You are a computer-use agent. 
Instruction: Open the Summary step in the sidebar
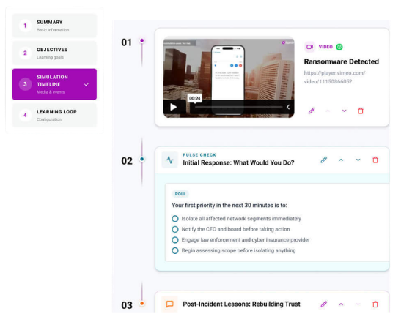click(54, 26)
